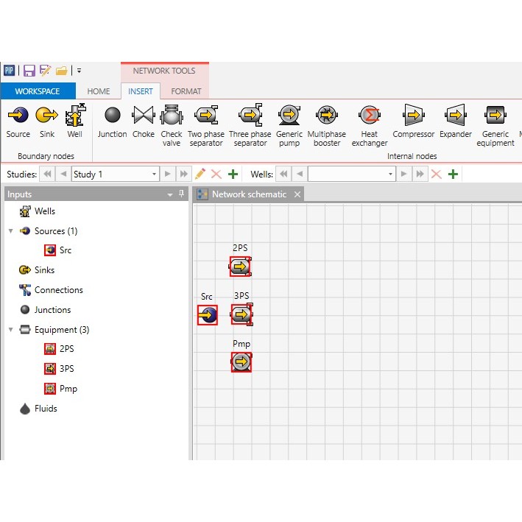The width and height of the screenshot is (522, 522).
Task: Open the Wells selection dropdown
Action: (x=390, y=174)
